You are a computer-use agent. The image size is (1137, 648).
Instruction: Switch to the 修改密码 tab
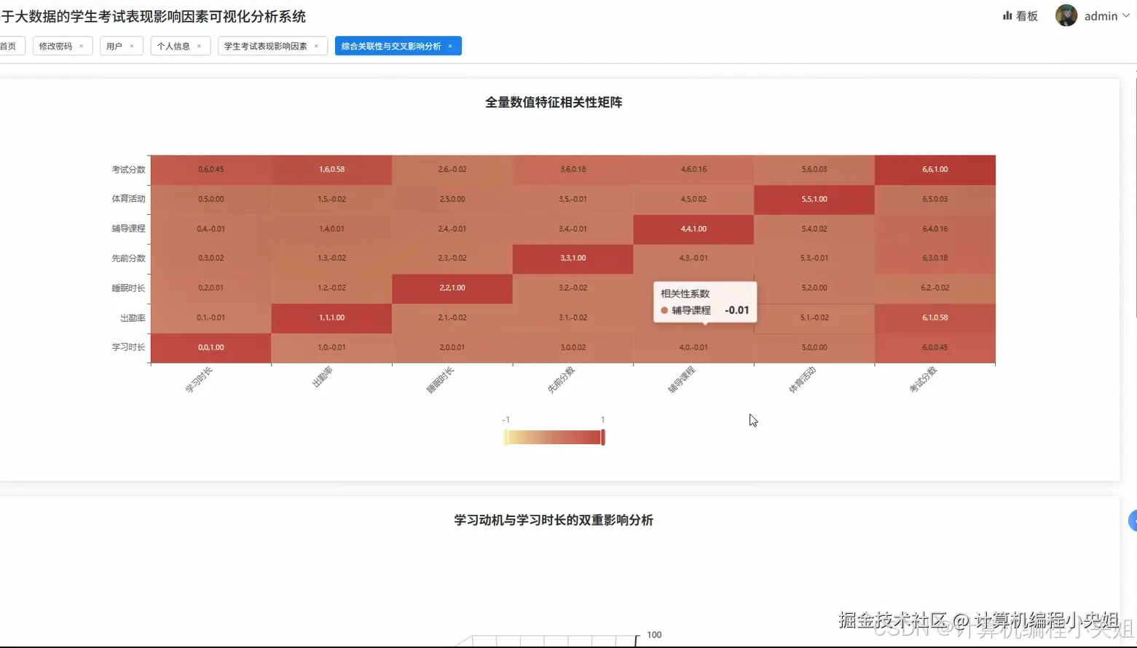tap(63, 46)
